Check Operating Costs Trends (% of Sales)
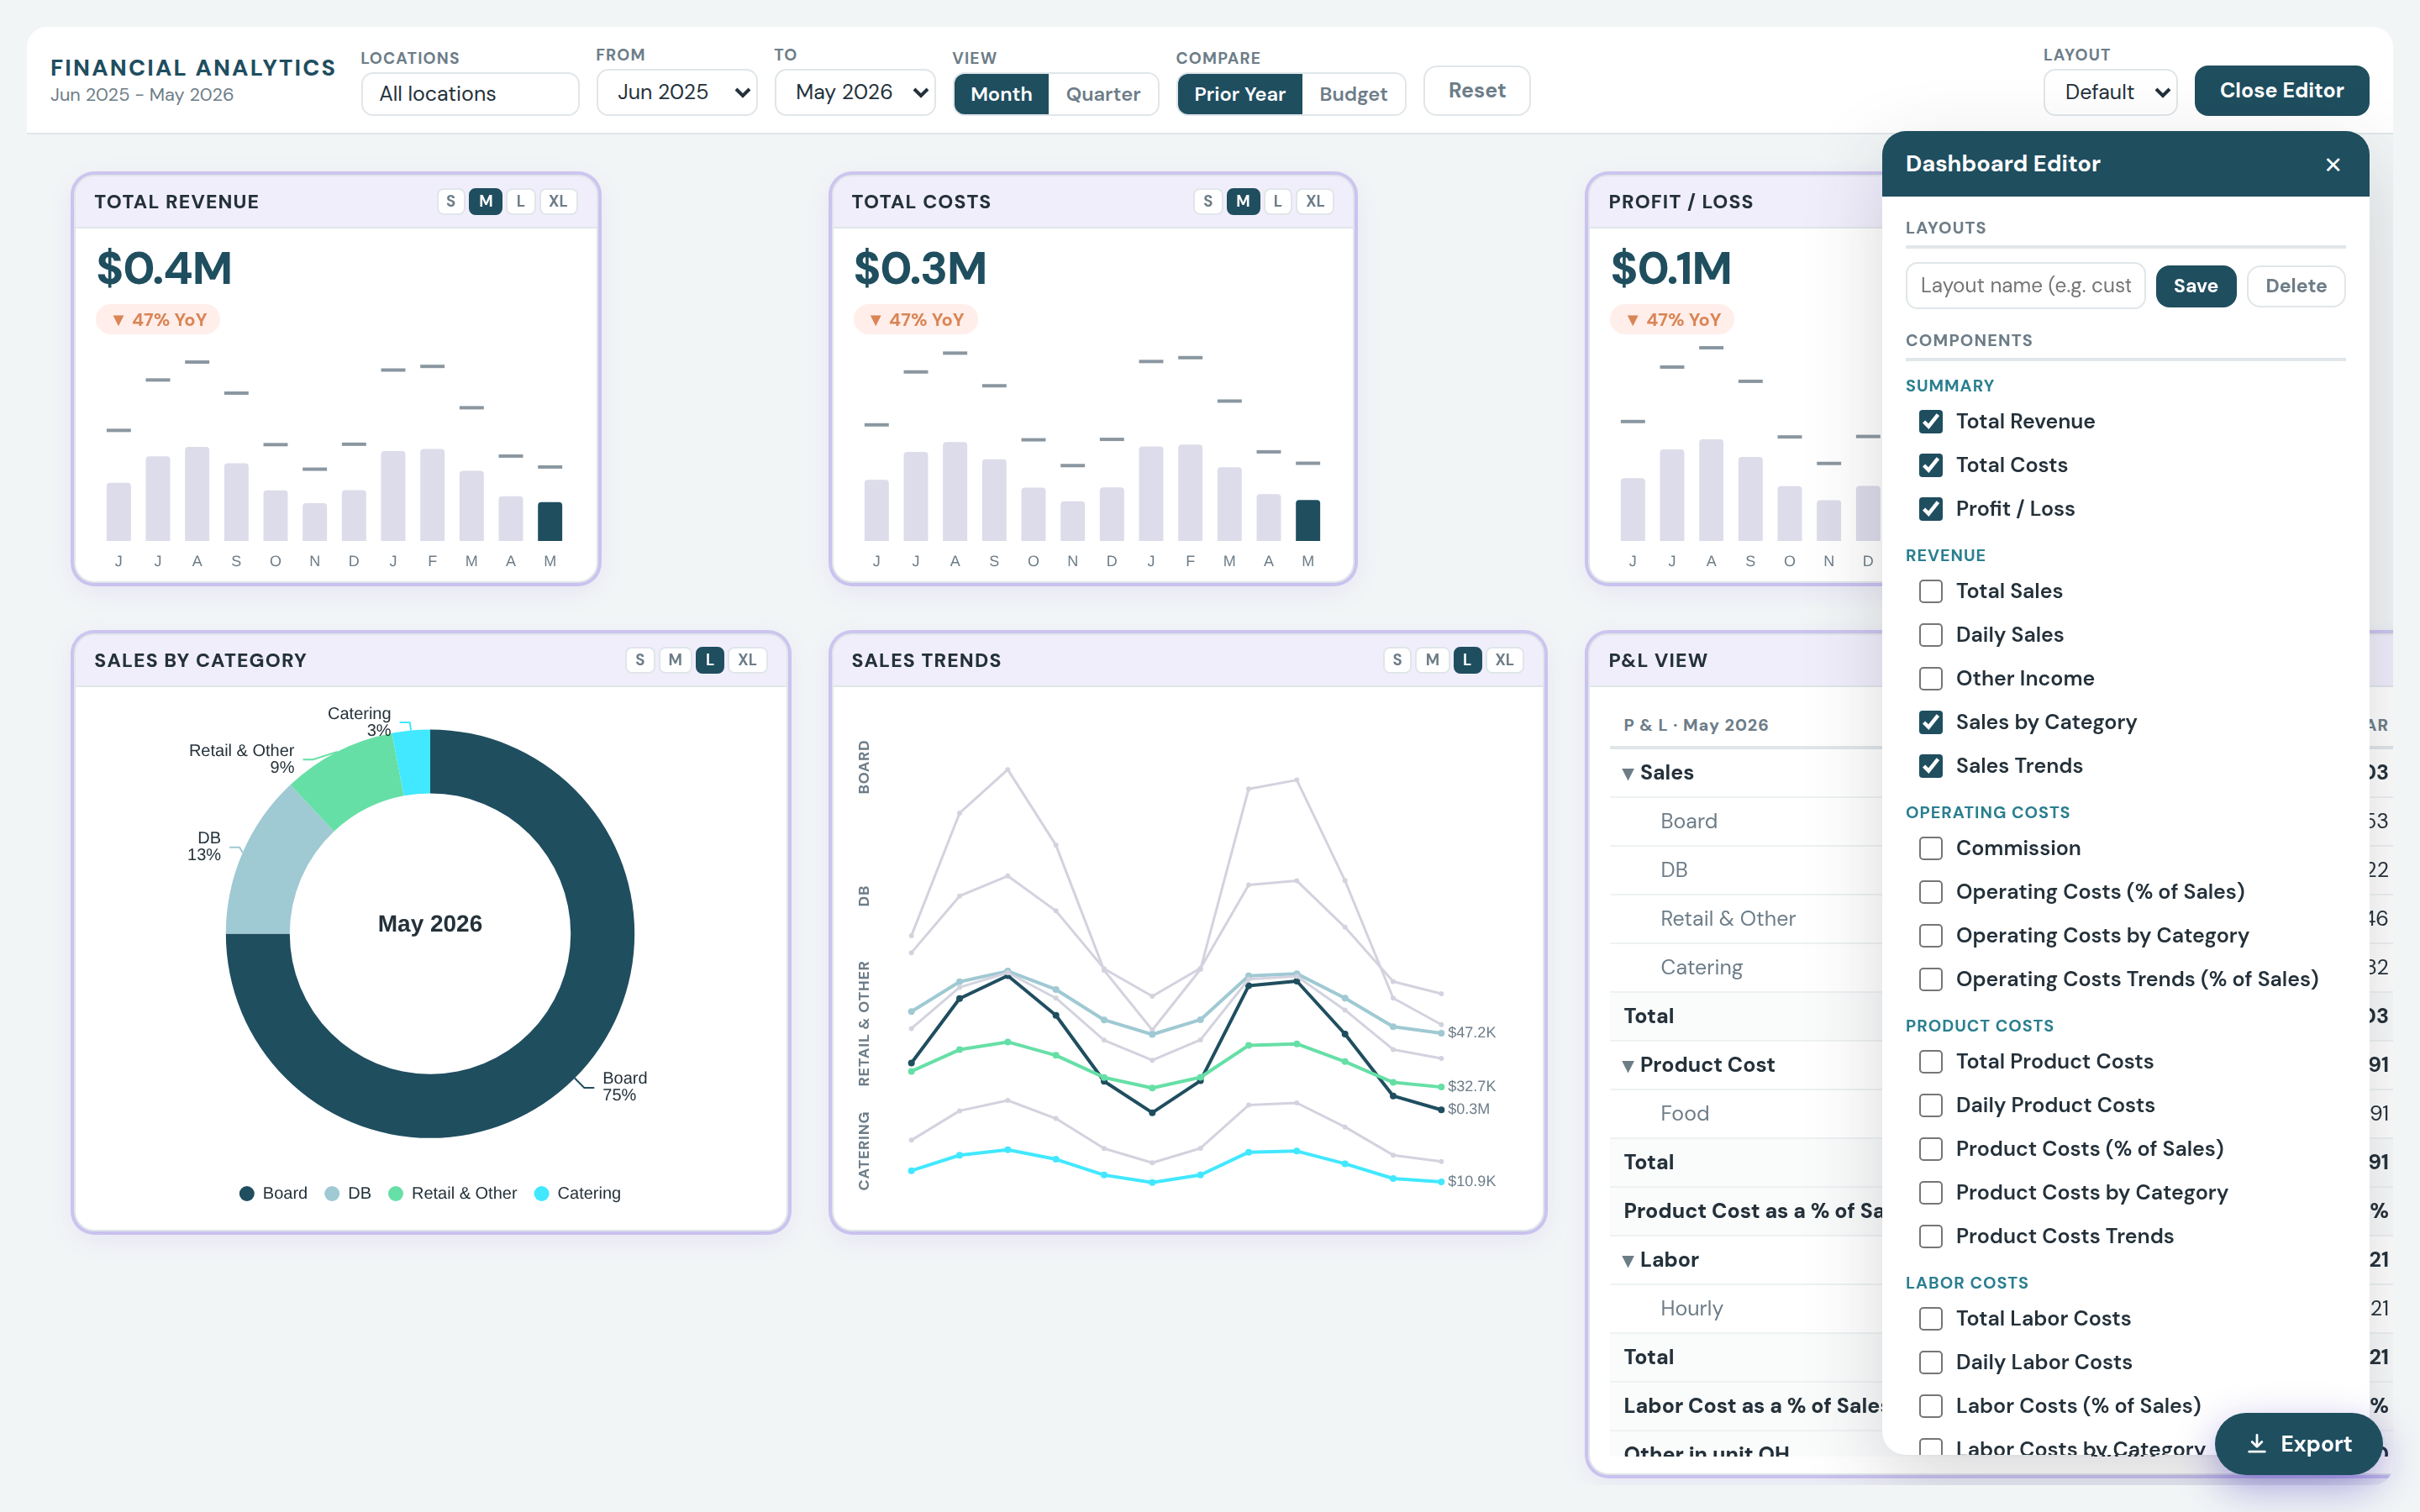 tap(1931, 980)
